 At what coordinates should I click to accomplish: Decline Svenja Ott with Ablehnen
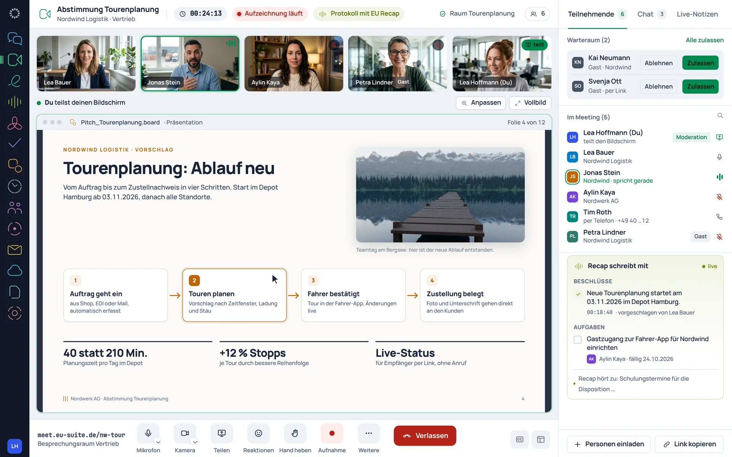pyautogui.click(x=658, y=86)
